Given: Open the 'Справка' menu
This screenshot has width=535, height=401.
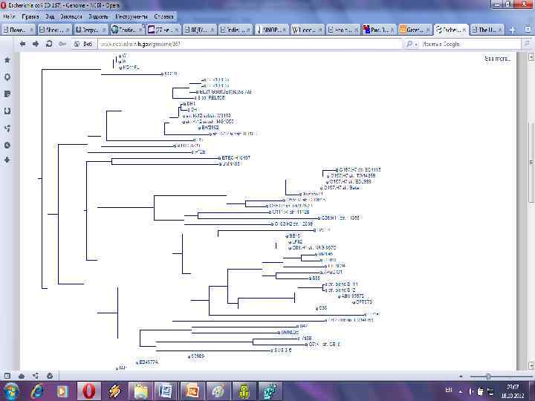Looking at the screenshot, I should tap(163, 16).
